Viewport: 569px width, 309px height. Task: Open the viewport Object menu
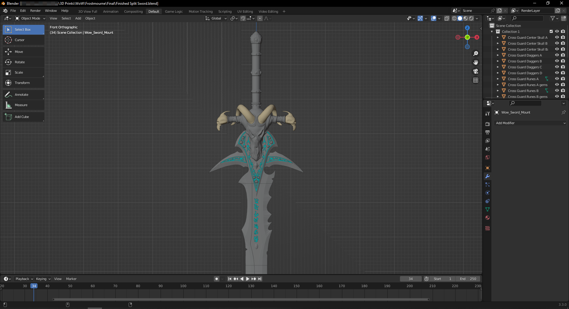(90, 18)
